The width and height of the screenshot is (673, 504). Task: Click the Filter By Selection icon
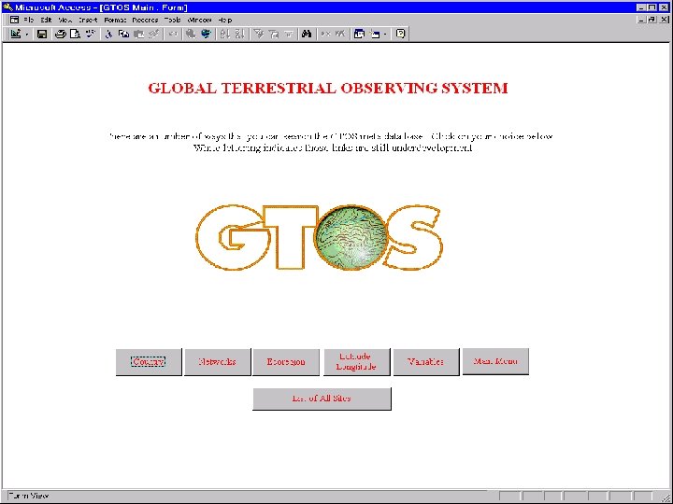pyautogui.click(x=259, y=34)
